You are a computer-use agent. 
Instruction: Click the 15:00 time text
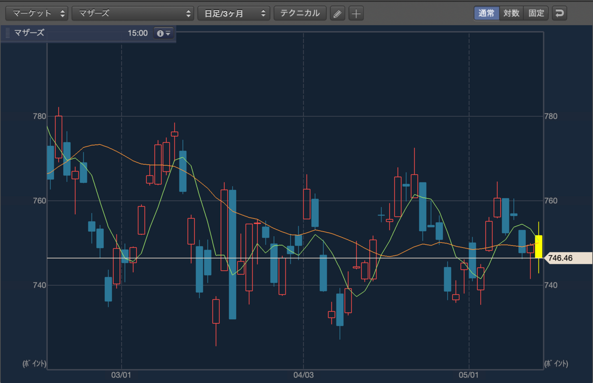coord(137,33)
